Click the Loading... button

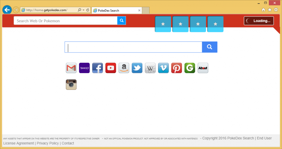[x=259, y=21]
